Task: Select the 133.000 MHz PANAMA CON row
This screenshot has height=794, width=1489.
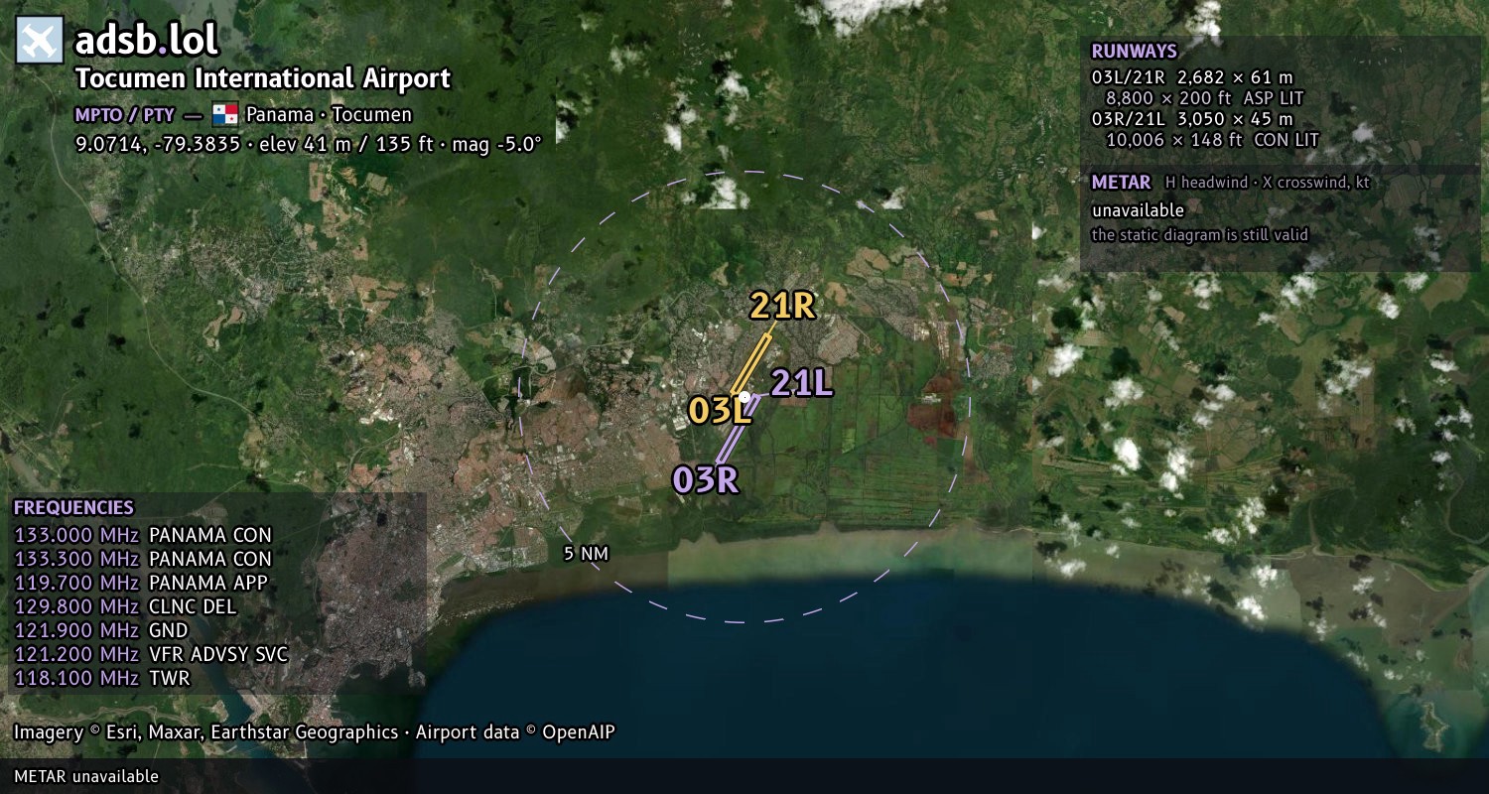Action: pos(143,535)
